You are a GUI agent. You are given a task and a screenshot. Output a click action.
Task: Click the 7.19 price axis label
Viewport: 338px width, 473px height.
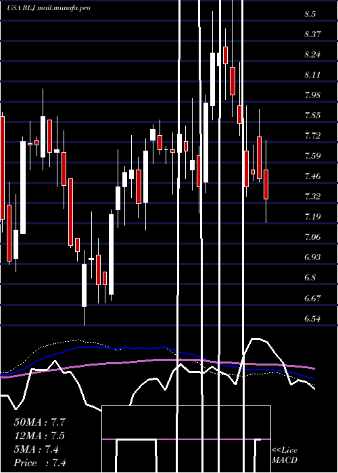pos(312,217)
